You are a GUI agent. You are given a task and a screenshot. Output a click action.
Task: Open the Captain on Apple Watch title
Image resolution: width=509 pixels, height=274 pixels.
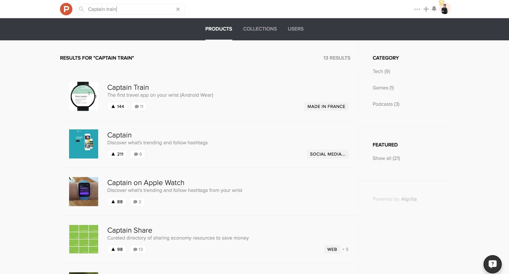click(x=146, y=183)
